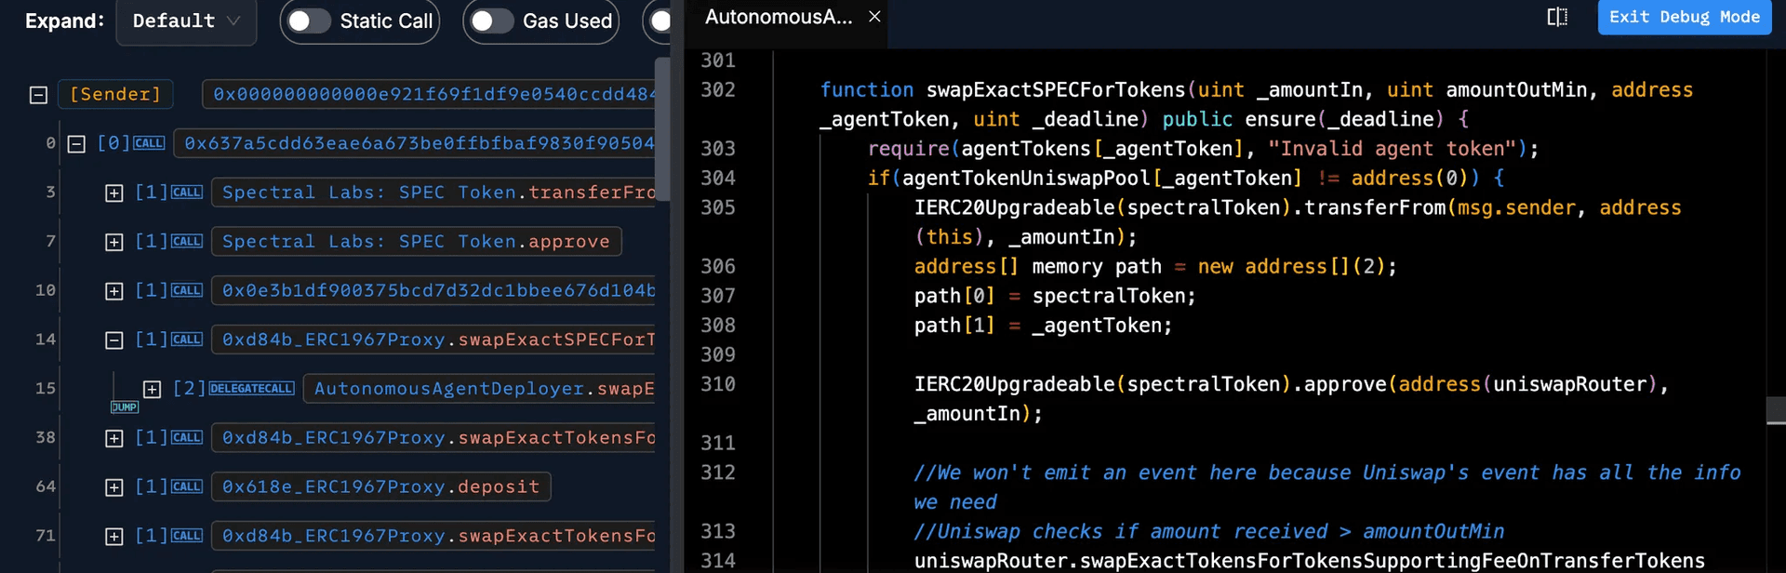Collapse the [Sender] root node
This screenshot has height=573, width=1786.
pyautogui.click(x=38, y=95)
